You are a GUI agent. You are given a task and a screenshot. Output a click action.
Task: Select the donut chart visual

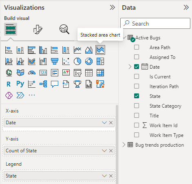(89, 61)
